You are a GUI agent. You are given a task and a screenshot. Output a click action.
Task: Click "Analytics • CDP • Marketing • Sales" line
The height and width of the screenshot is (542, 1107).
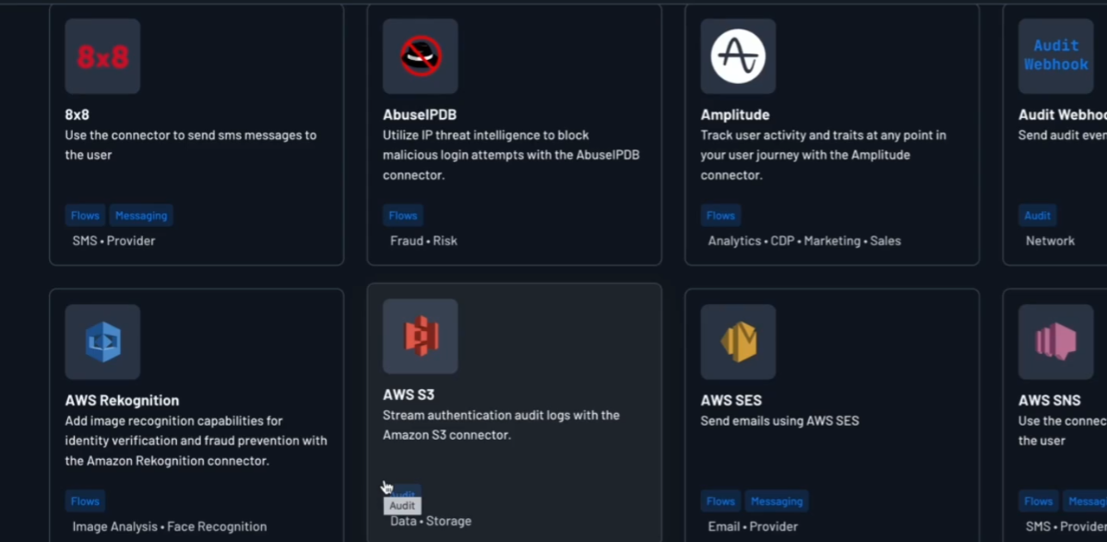[804, 241]
